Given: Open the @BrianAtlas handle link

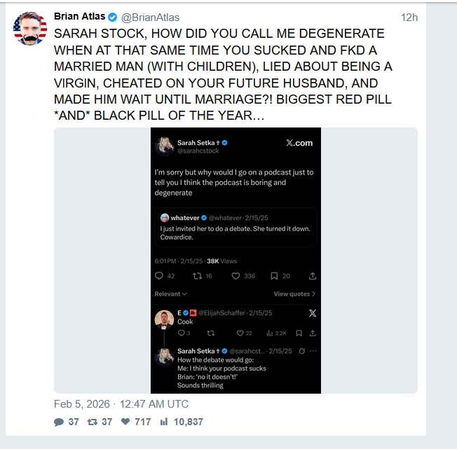Looking at the screenshot, I should [151, 17].
